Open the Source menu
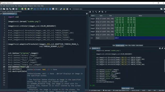The image size is (165, 92). coord(12,6)
